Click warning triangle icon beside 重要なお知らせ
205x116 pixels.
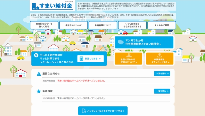tap(39, 74)
